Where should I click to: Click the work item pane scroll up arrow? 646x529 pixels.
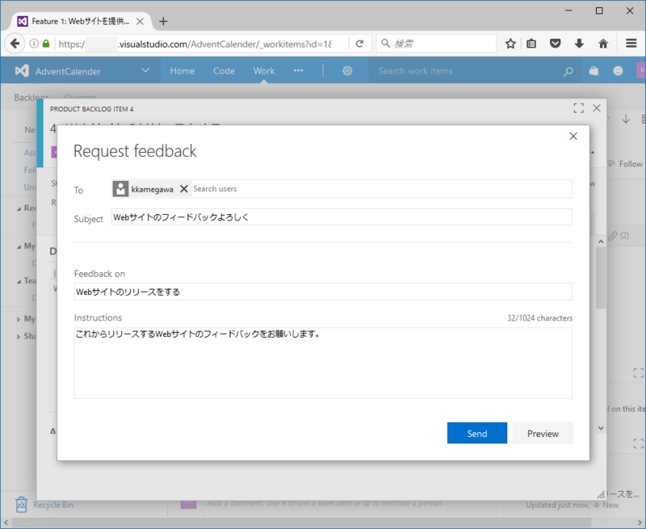point(601,241)
